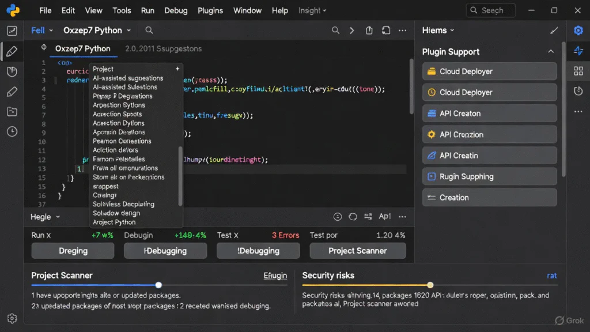Open the Hegle dropdown
The width and height of the screenshot is (590, 332).
pos(45,217)
